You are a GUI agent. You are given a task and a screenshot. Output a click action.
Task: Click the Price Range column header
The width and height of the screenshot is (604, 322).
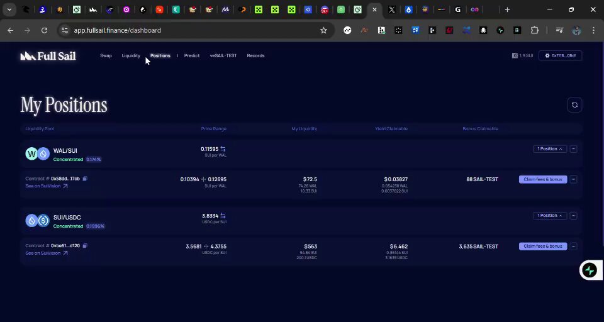(x=213, y=129)
